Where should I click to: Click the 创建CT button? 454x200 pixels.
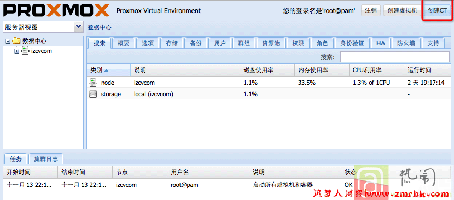[x=437, y=11]
